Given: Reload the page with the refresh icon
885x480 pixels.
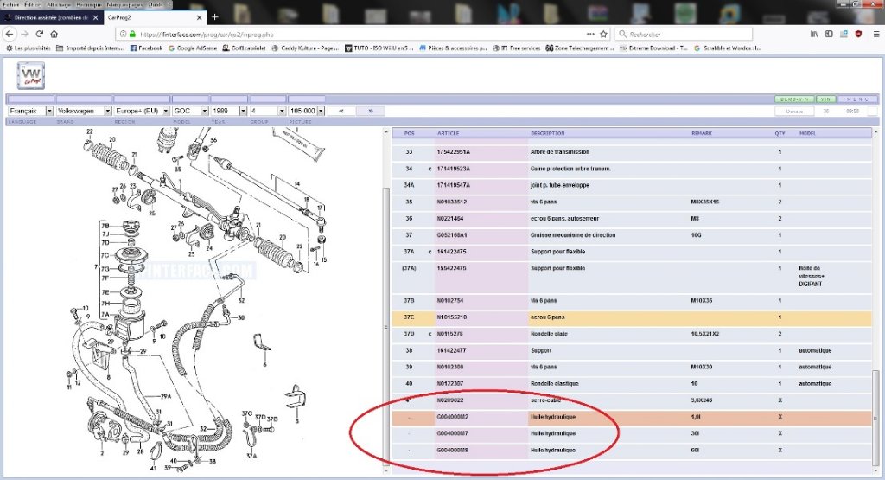Looking at the screenshot, I should [x=40, y=34].
